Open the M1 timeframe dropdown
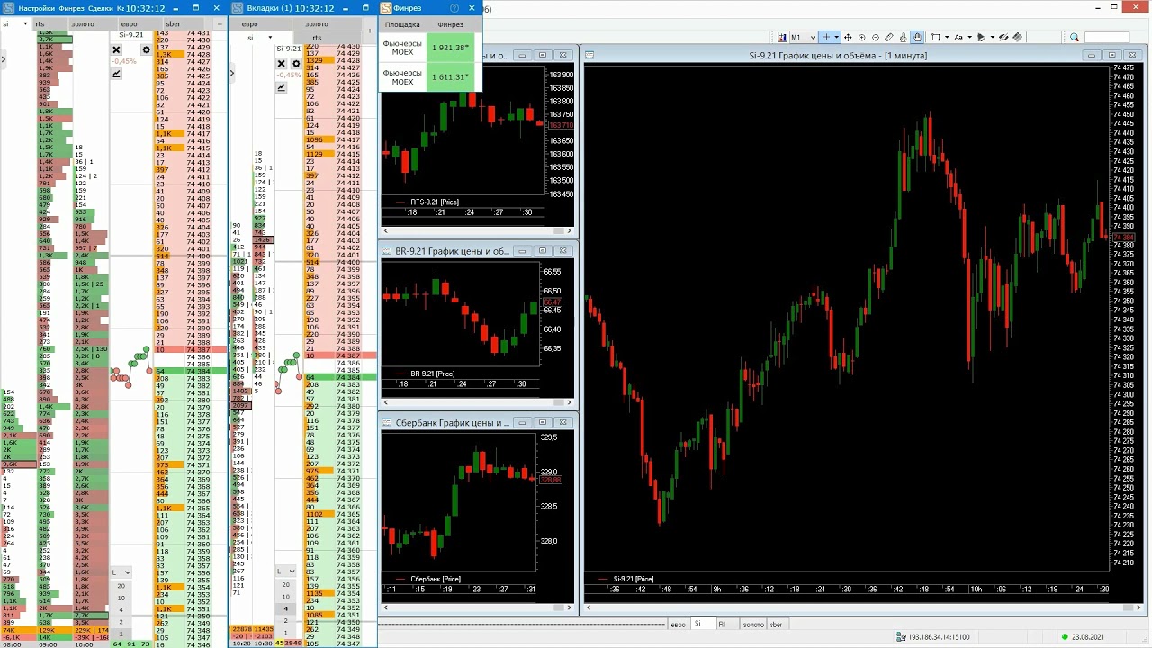 pyautogui.click(x=804, y=38)
